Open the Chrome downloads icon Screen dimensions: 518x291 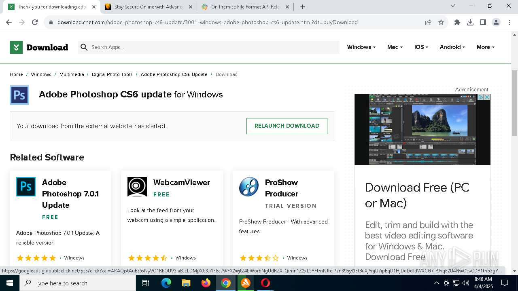470,22
